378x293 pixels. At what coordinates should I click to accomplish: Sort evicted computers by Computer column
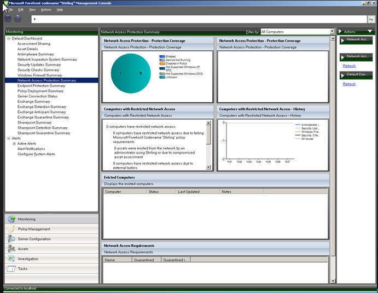click(x=125, y=192)
